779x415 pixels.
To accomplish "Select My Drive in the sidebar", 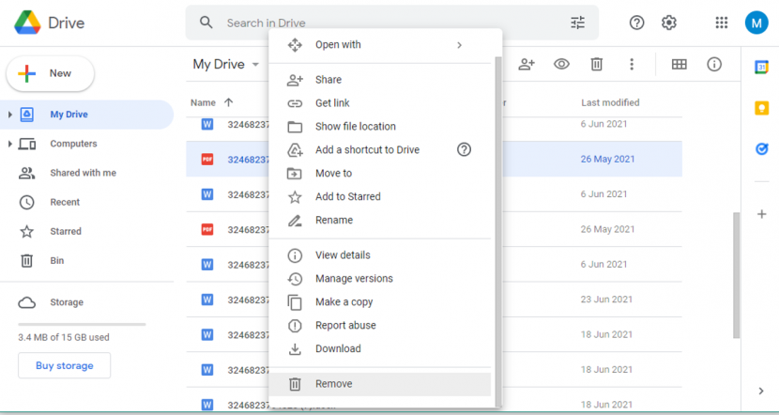I will coord(87,115).
